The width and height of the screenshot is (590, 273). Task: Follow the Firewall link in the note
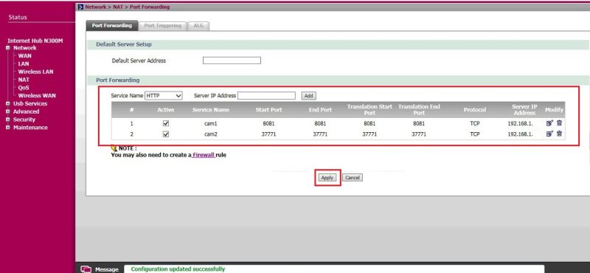[204, 155]
